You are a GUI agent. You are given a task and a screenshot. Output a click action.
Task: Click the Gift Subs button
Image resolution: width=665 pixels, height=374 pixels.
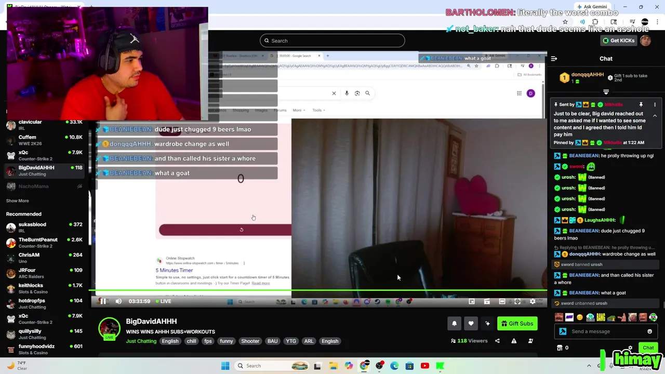coord(517,324)
